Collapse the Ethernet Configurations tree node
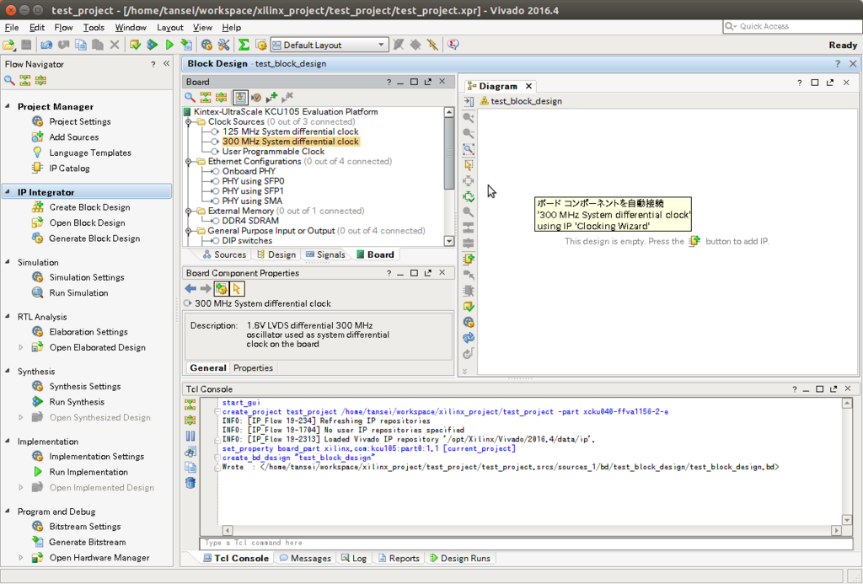 coord(189,161)
